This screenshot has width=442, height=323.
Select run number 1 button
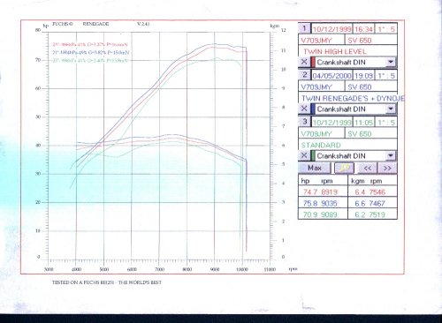[x=305, y=29]
